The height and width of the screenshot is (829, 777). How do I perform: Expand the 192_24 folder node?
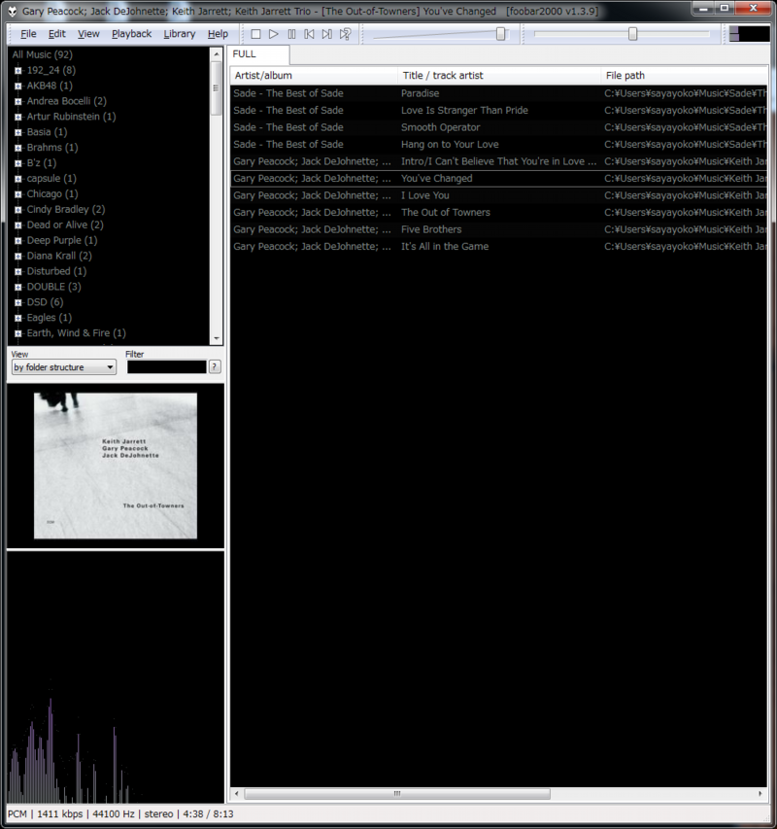[18, 70]
